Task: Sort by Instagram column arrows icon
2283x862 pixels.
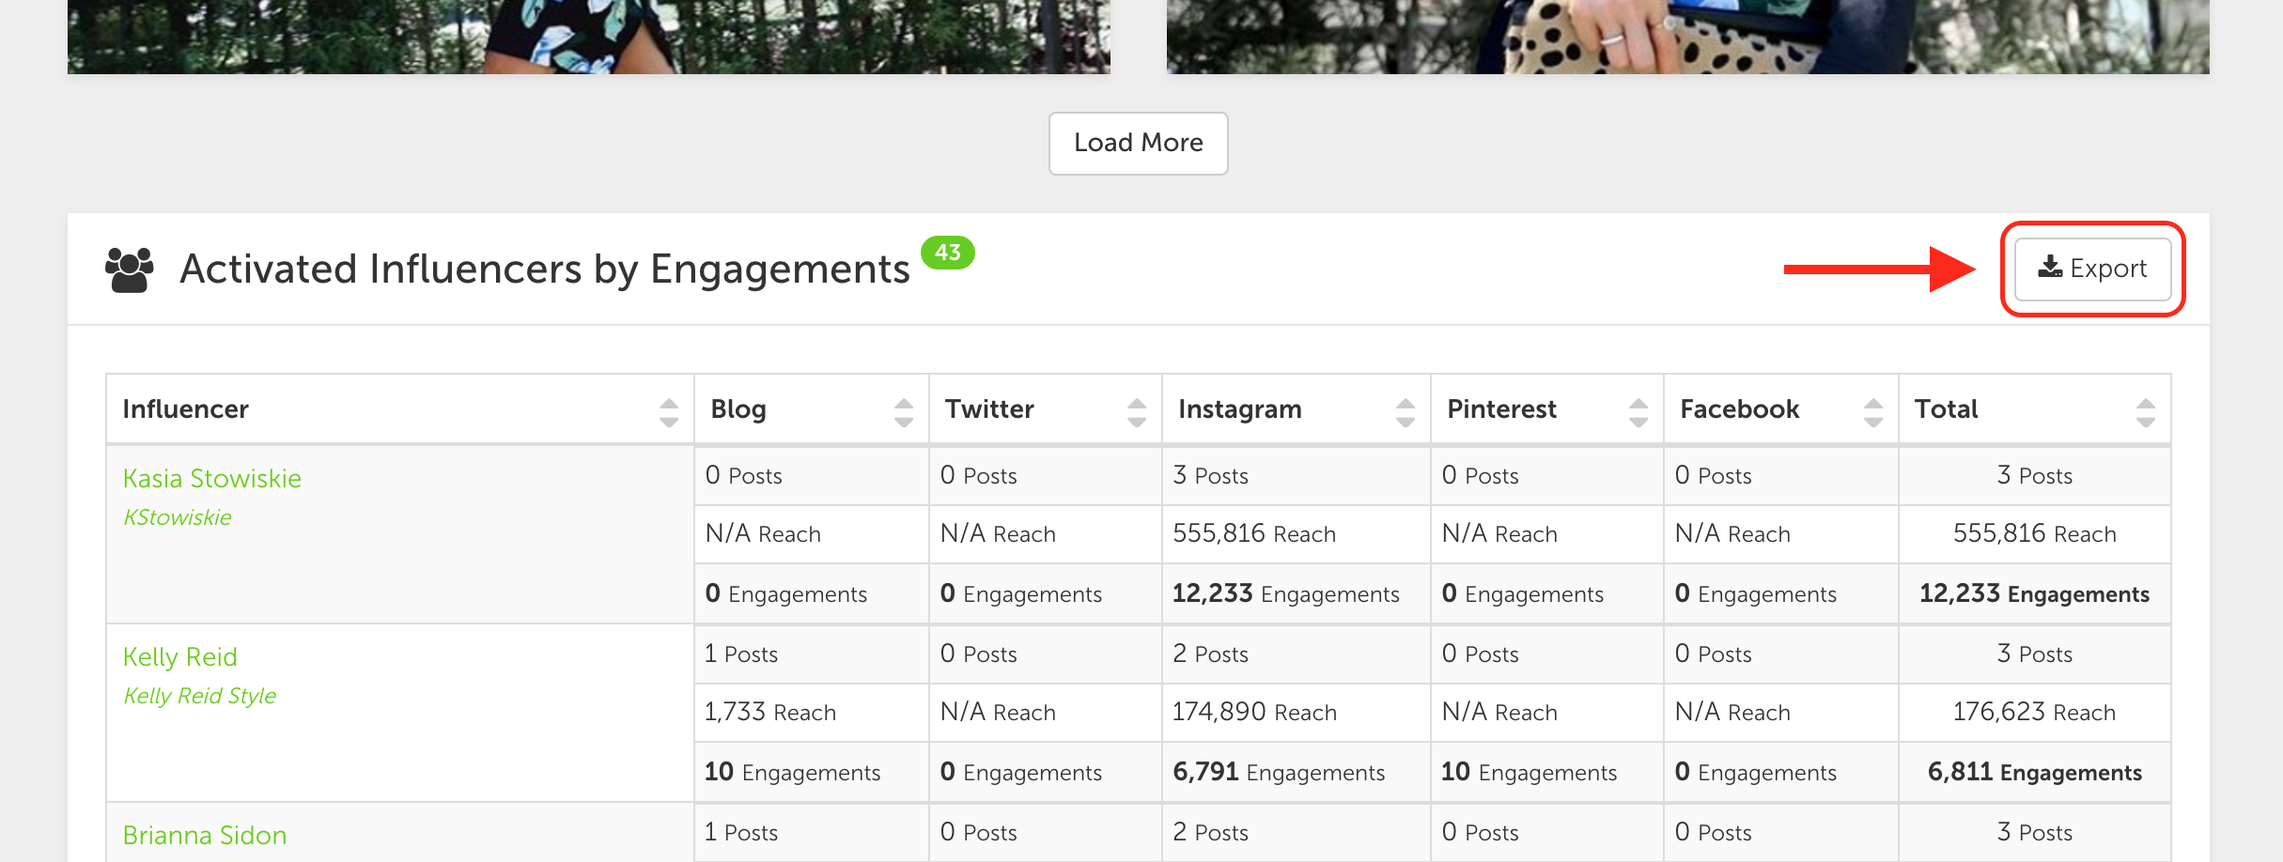Action: click(x=1406, y=411)
